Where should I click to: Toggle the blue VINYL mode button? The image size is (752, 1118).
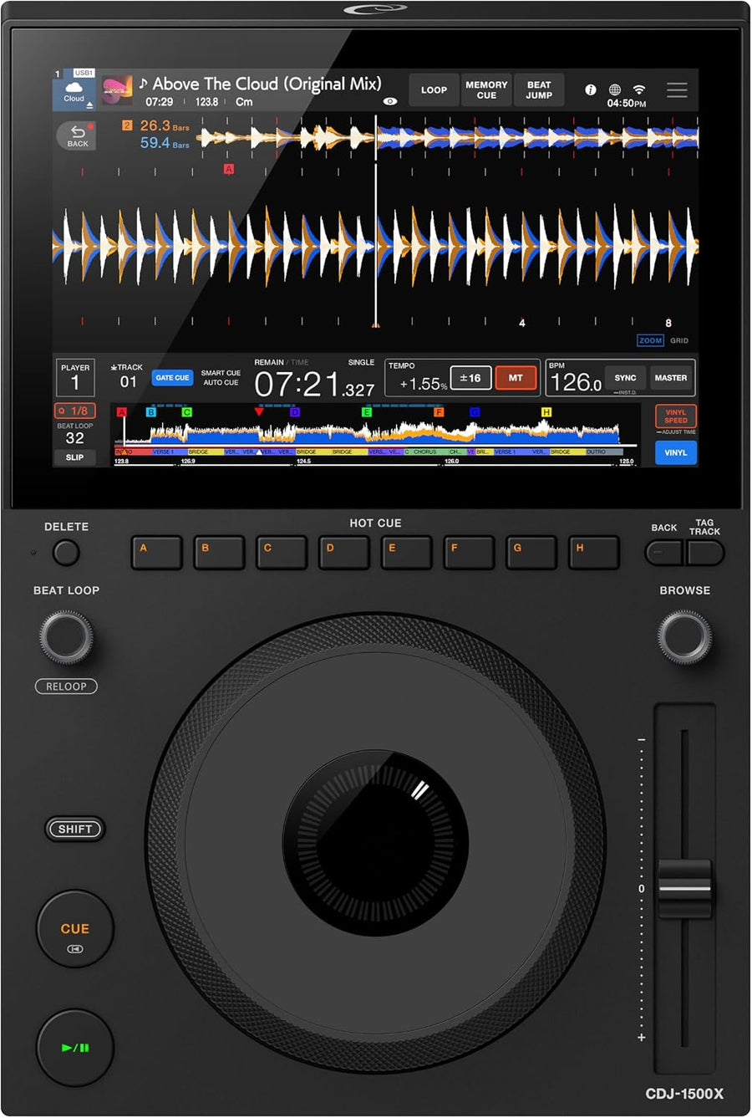676,452
